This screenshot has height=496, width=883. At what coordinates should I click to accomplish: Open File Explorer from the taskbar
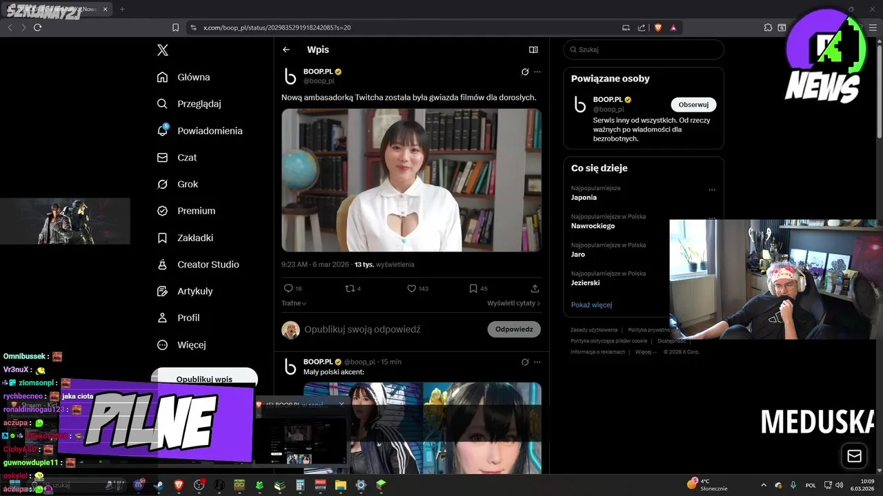coord(340,485)
